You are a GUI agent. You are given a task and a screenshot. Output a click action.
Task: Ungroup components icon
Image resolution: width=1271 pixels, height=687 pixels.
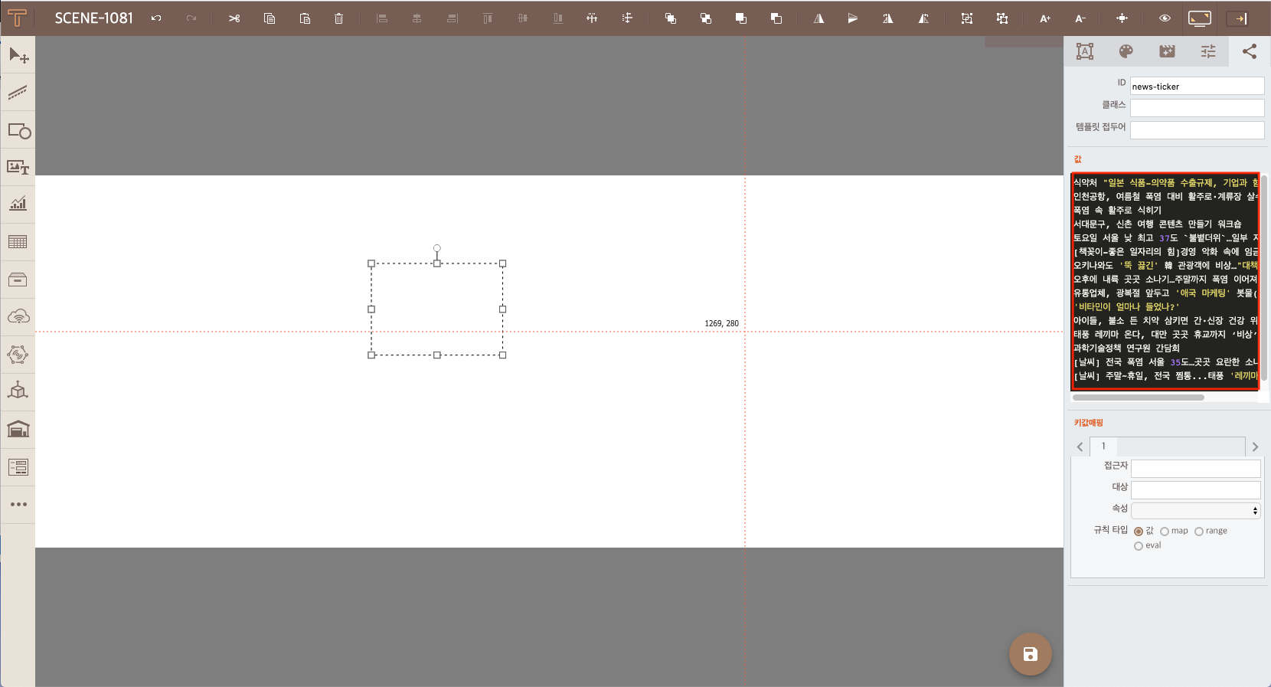click(1002, 18)
